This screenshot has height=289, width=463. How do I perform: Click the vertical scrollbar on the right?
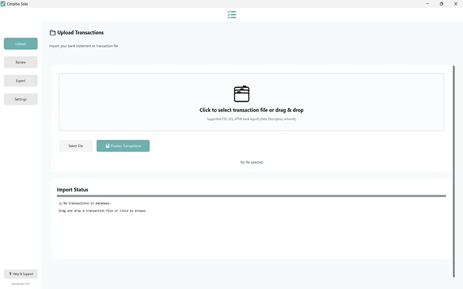tap(454, 171)
